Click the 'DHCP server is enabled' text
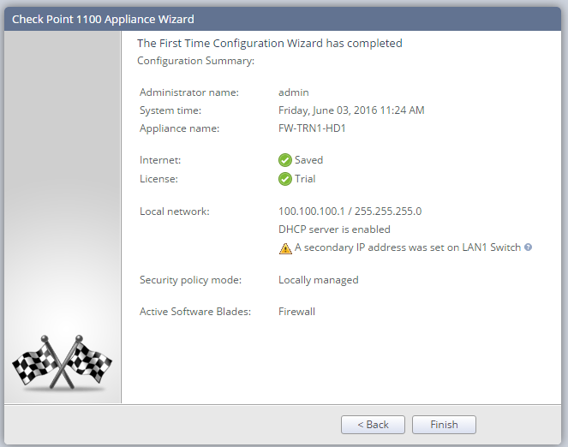The width and height of the screenshot is (568, 447). click(x=334, y=229)
